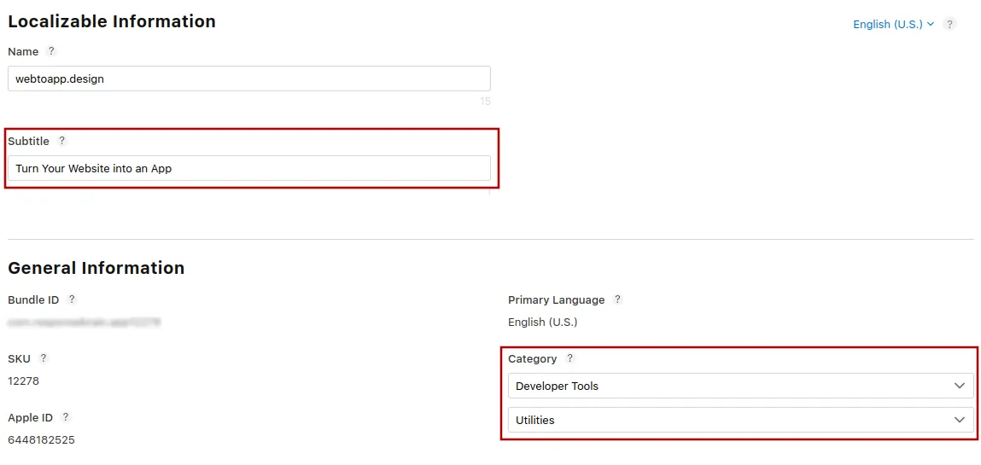Screen dimensions: 981x465
Task: Select the Apple ID number 6448182525
Action: [41, 440]
